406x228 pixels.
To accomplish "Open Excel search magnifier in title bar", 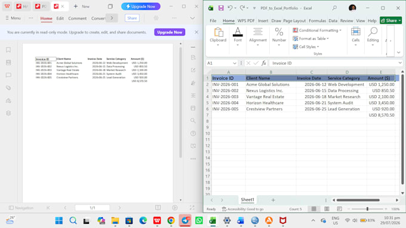I will pyautogui.click(x=334, y=8).
